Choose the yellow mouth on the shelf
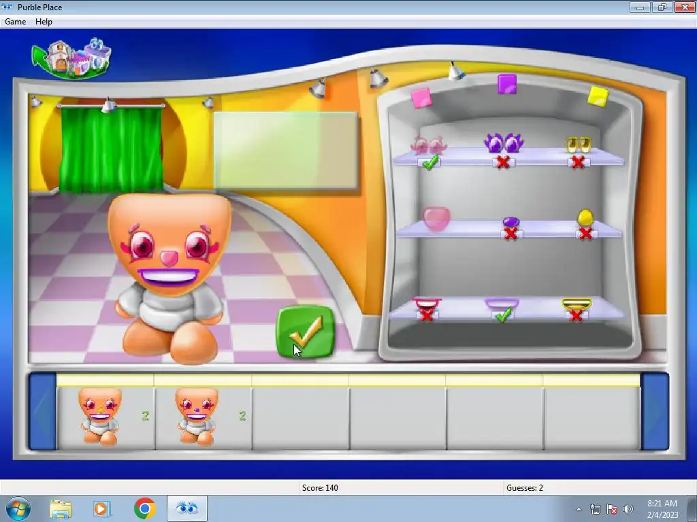Screen dimensions: 697x522 point(577,304)
